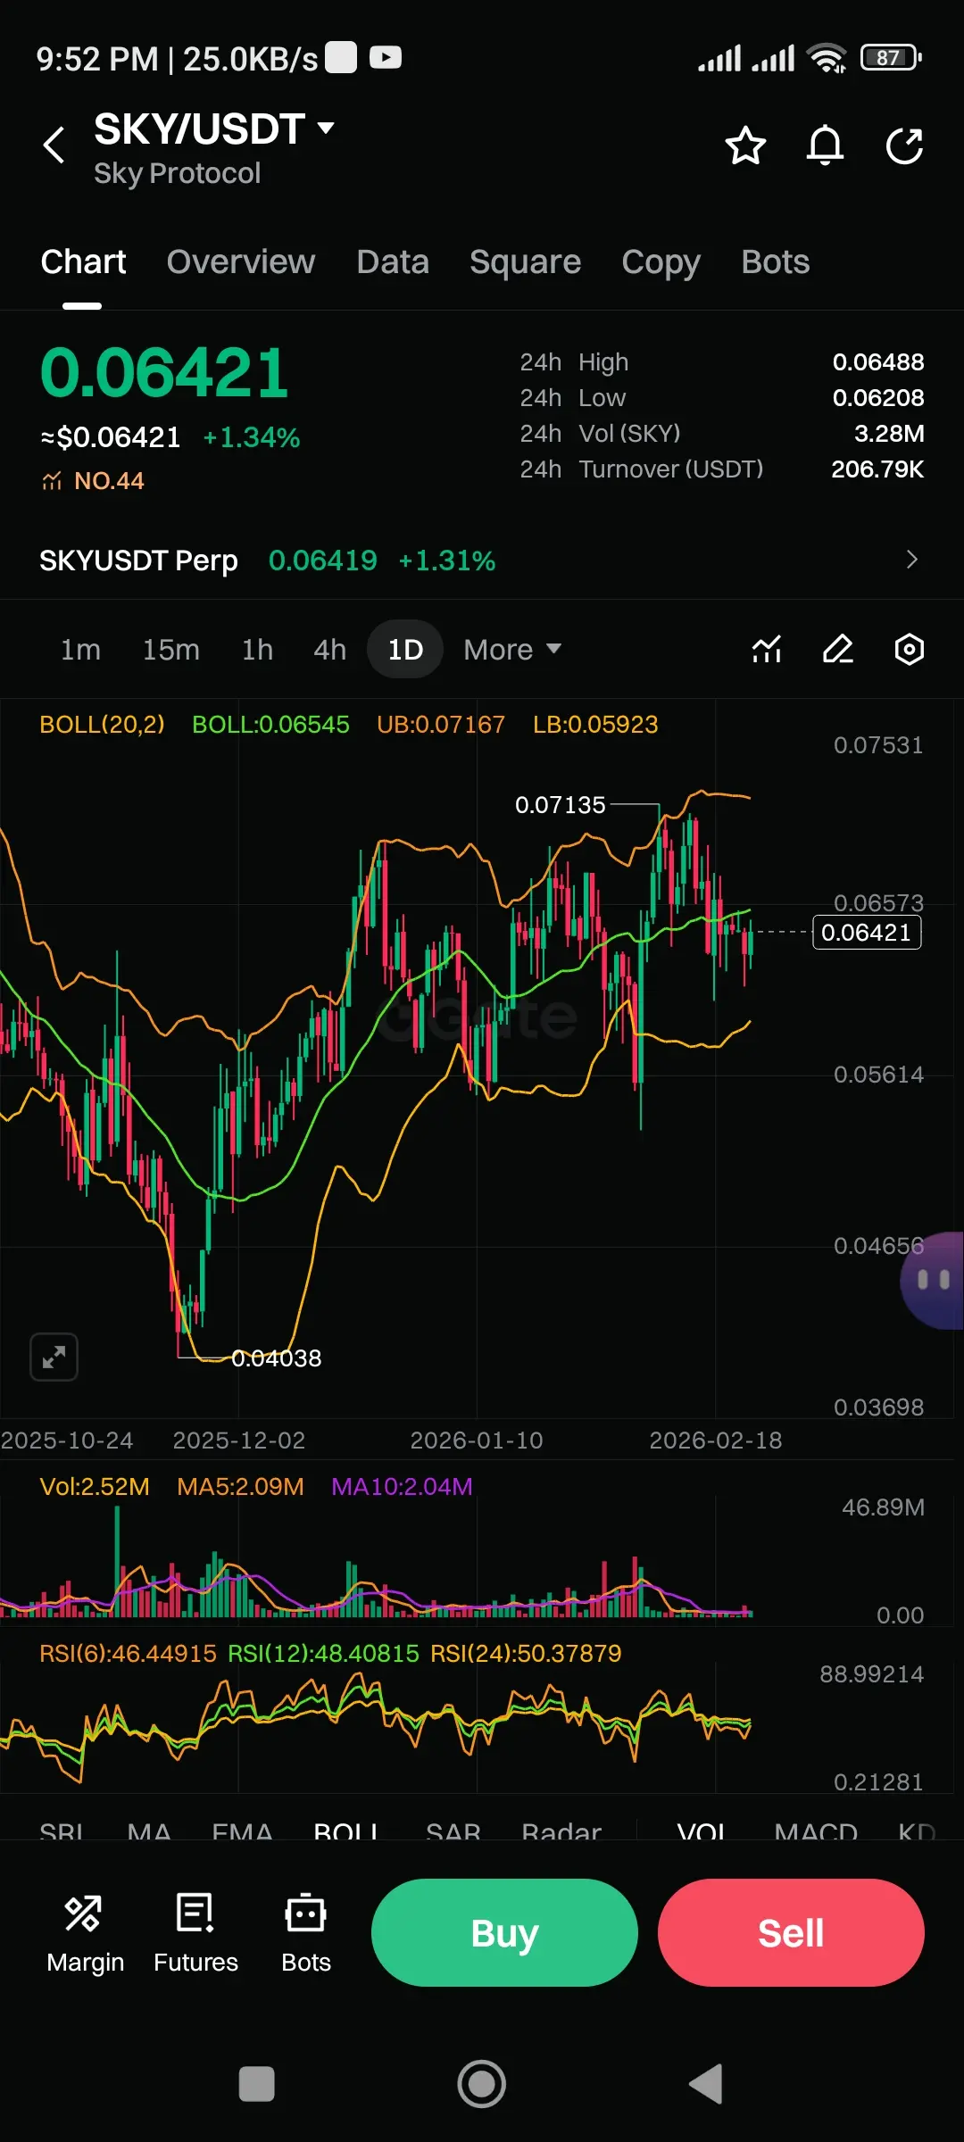
Task: Tap the 0.04038 low marker on chart
Action: coord(277,1358)
